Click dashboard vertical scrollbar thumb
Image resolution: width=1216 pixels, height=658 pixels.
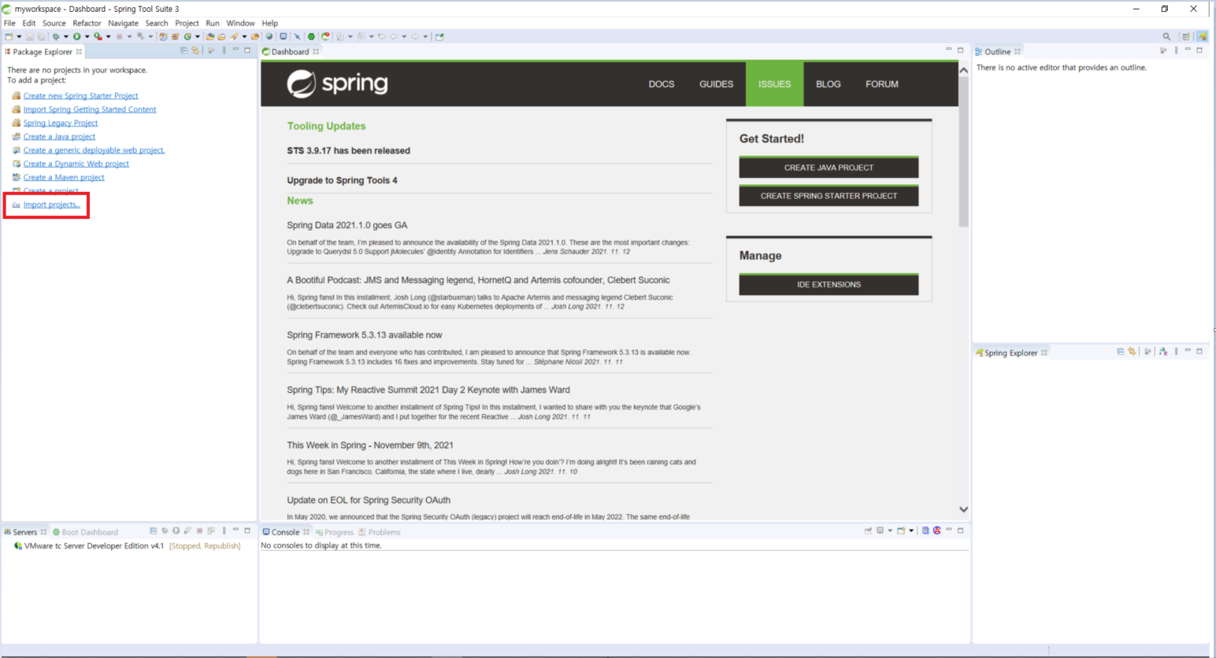click(x=963, y=151)
